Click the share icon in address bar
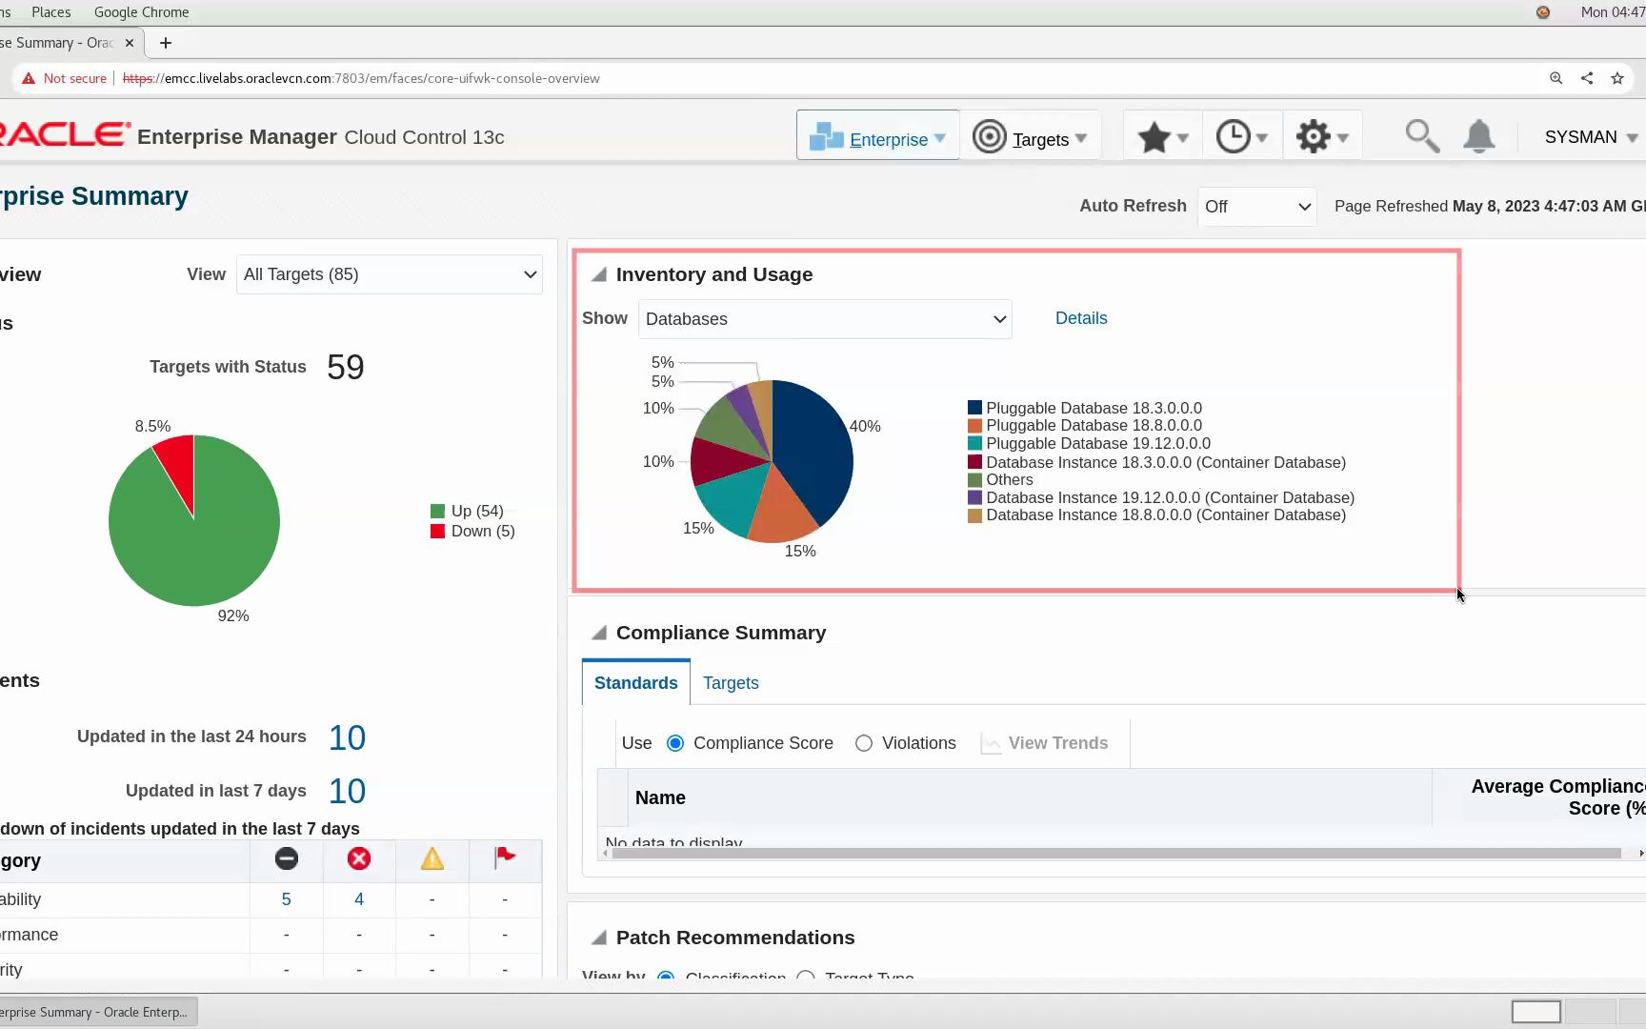This screenshot has height=1029, width=1646. click(x=1587, y=78)
